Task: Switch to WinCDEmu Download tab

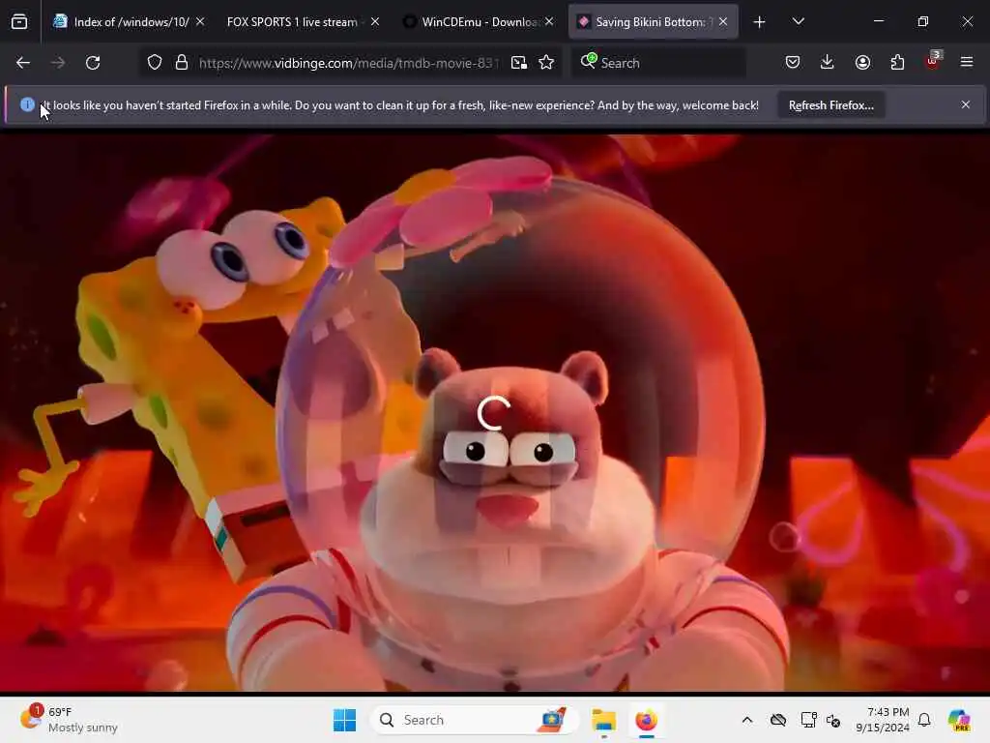Action: tap(478, 22)
